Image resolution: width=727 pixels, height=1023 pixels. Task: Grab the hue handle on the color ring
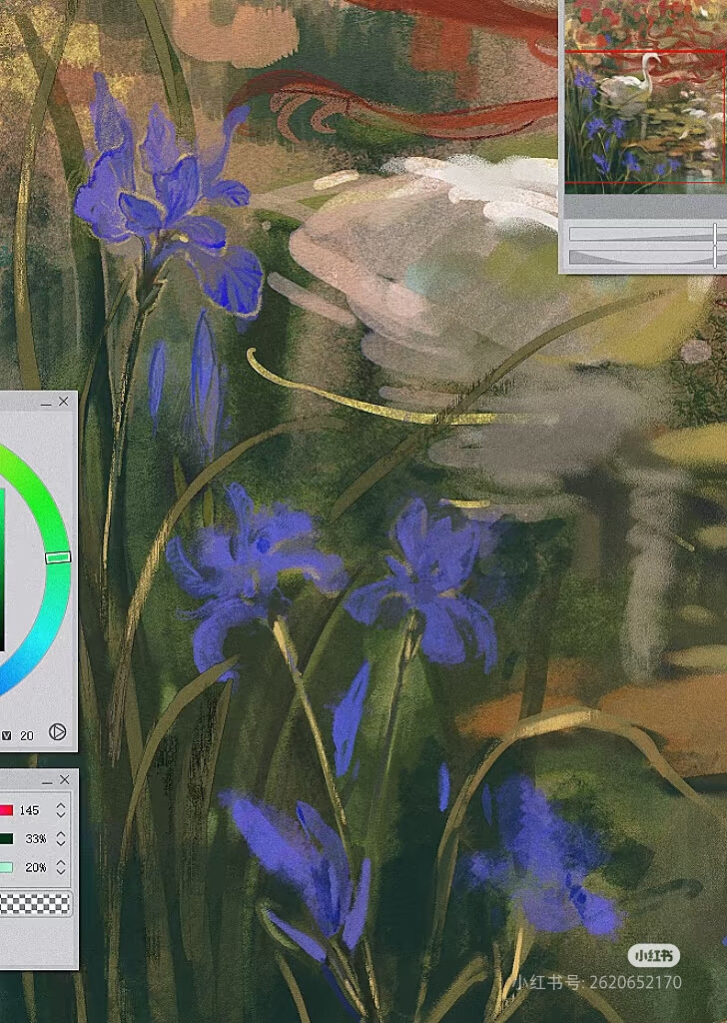pyautogui.click(x=58, y=556)
